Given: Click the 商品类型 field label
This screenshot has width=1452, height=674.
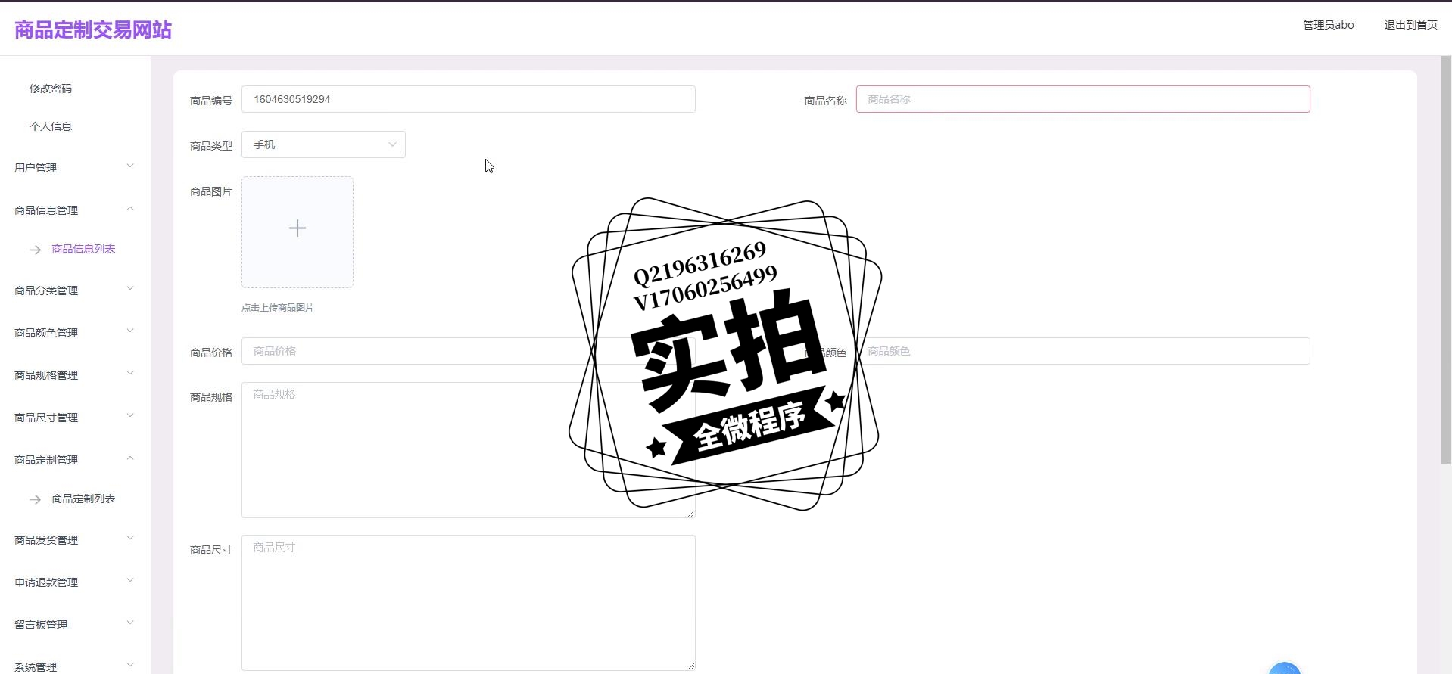Looking at the screenshot, I should click(211, 146).
